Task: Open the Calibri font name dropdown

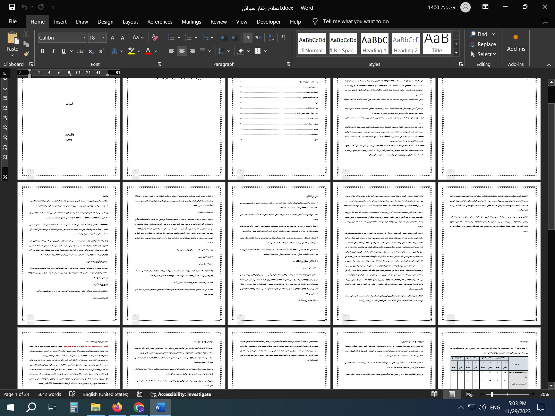Action: pyautogui.click(x=84, y=37)
